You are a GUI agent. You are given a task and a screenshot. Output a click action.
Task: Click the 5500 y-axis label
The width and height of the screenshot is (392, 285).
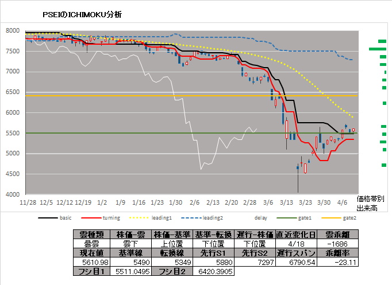pyautogui.click(x=13, y=133)
